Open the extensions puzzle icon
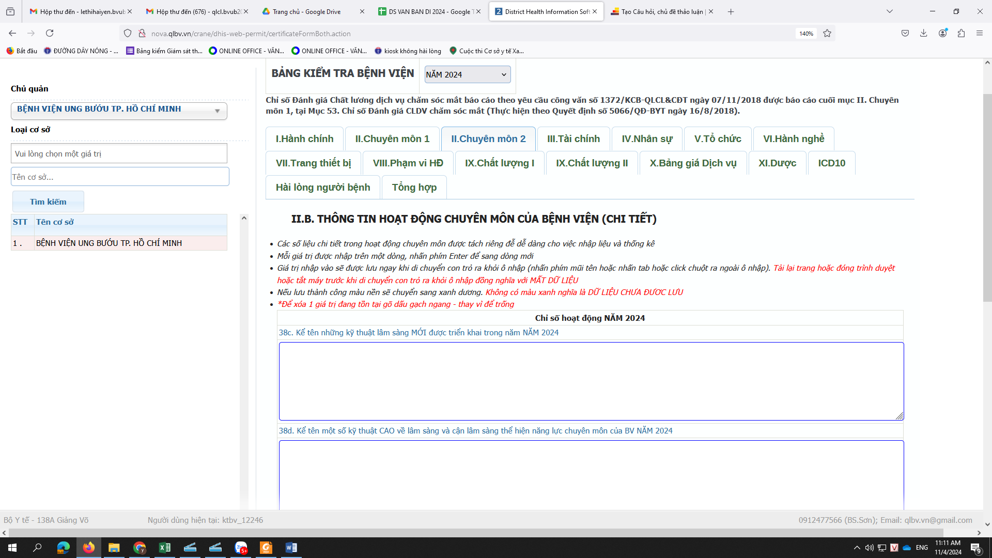This screenshot has width=992, height=558. click(961, 34)
